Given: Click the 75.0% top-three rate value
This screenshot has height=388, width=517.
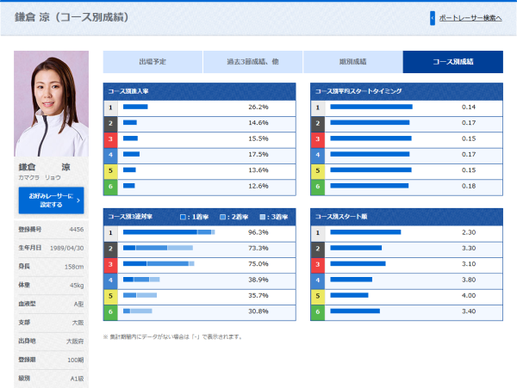Looking at the screenshot, I should click(258, 264).
